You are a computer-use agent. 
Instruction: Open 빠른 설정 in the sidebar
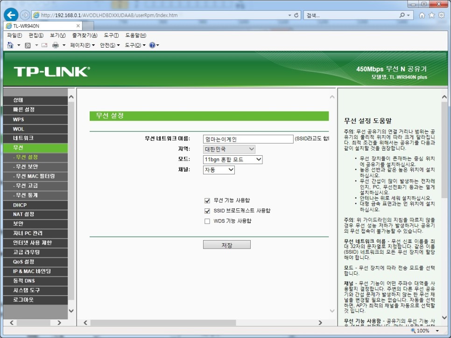(35, 110)
